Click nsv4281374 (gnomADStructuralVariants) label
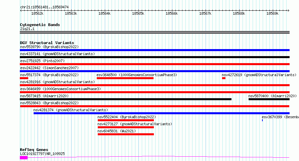 tap(71, 110)
